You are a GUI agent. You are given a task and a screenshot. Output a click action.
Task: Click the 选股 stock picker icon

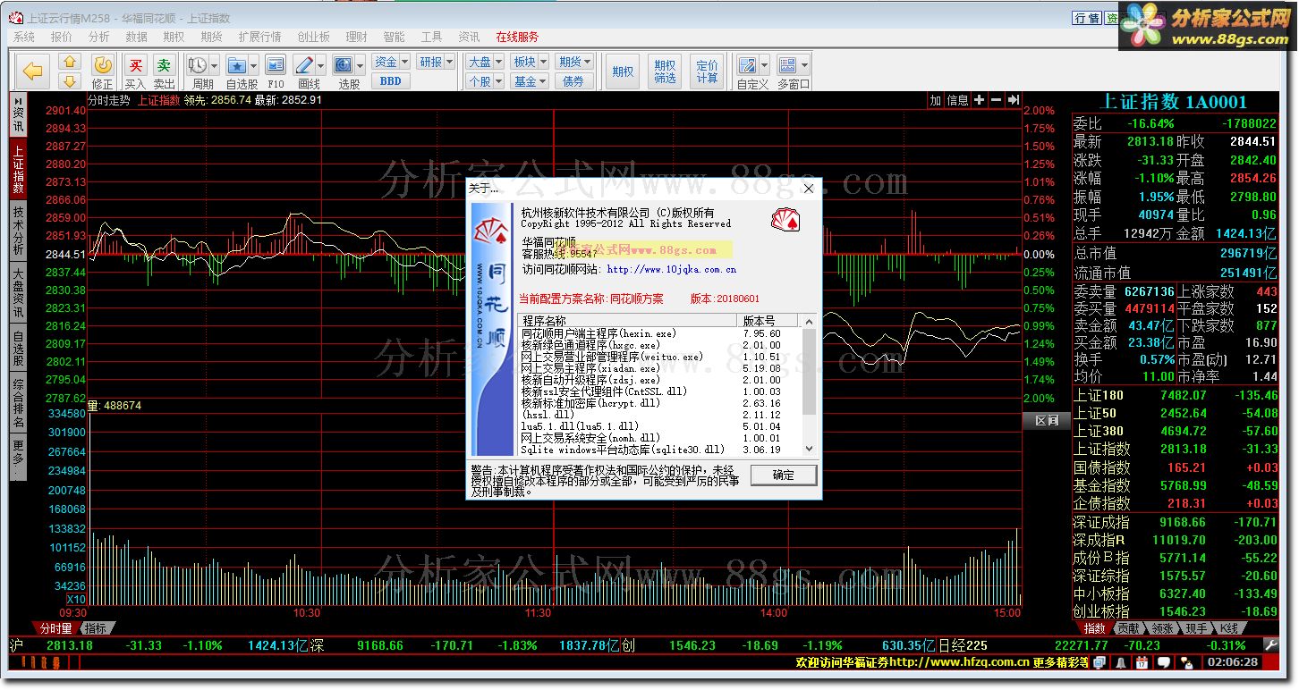click(344, 65)
